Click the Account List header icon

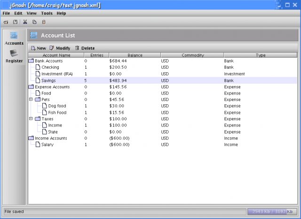[33, 35]
